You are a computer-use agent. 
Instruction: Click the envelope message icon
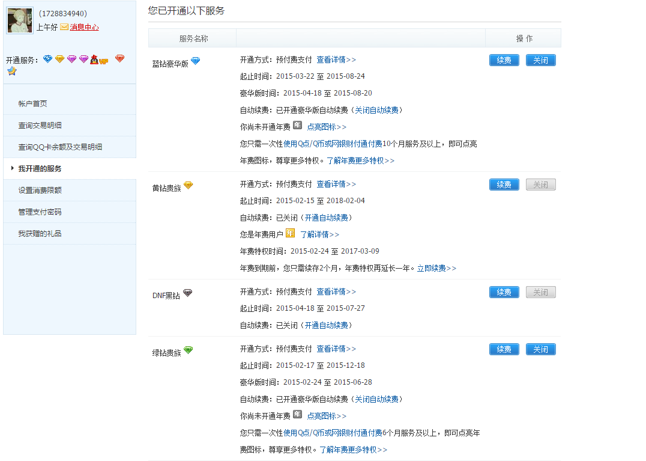[64, 27]
